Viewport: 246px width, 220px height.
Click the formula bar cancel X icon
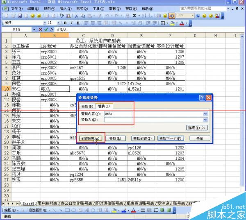40,29
